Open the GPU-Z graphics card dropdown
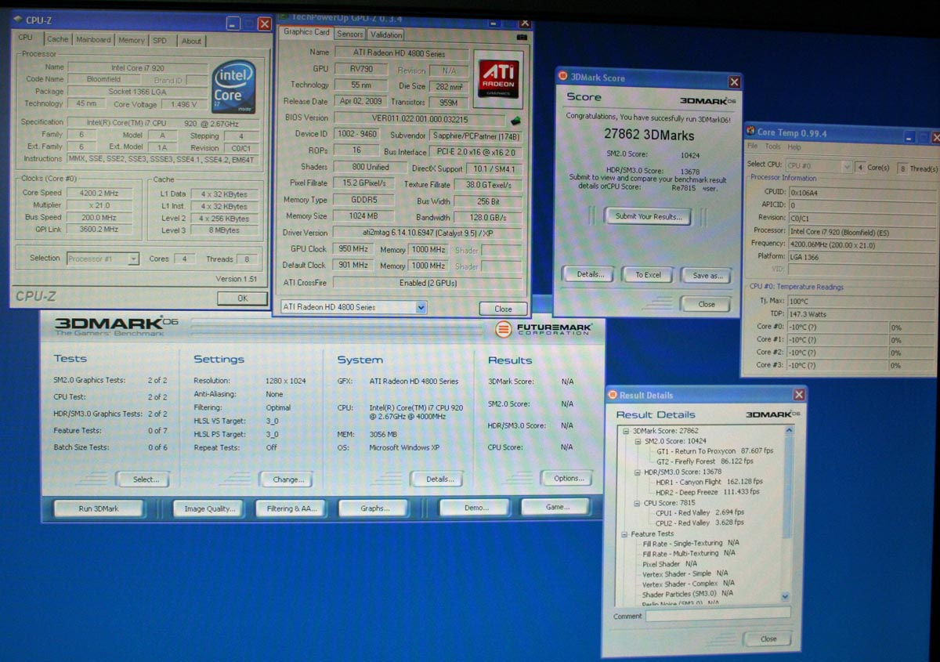Screen dimensions: 940x662 (x=421, y=308)
